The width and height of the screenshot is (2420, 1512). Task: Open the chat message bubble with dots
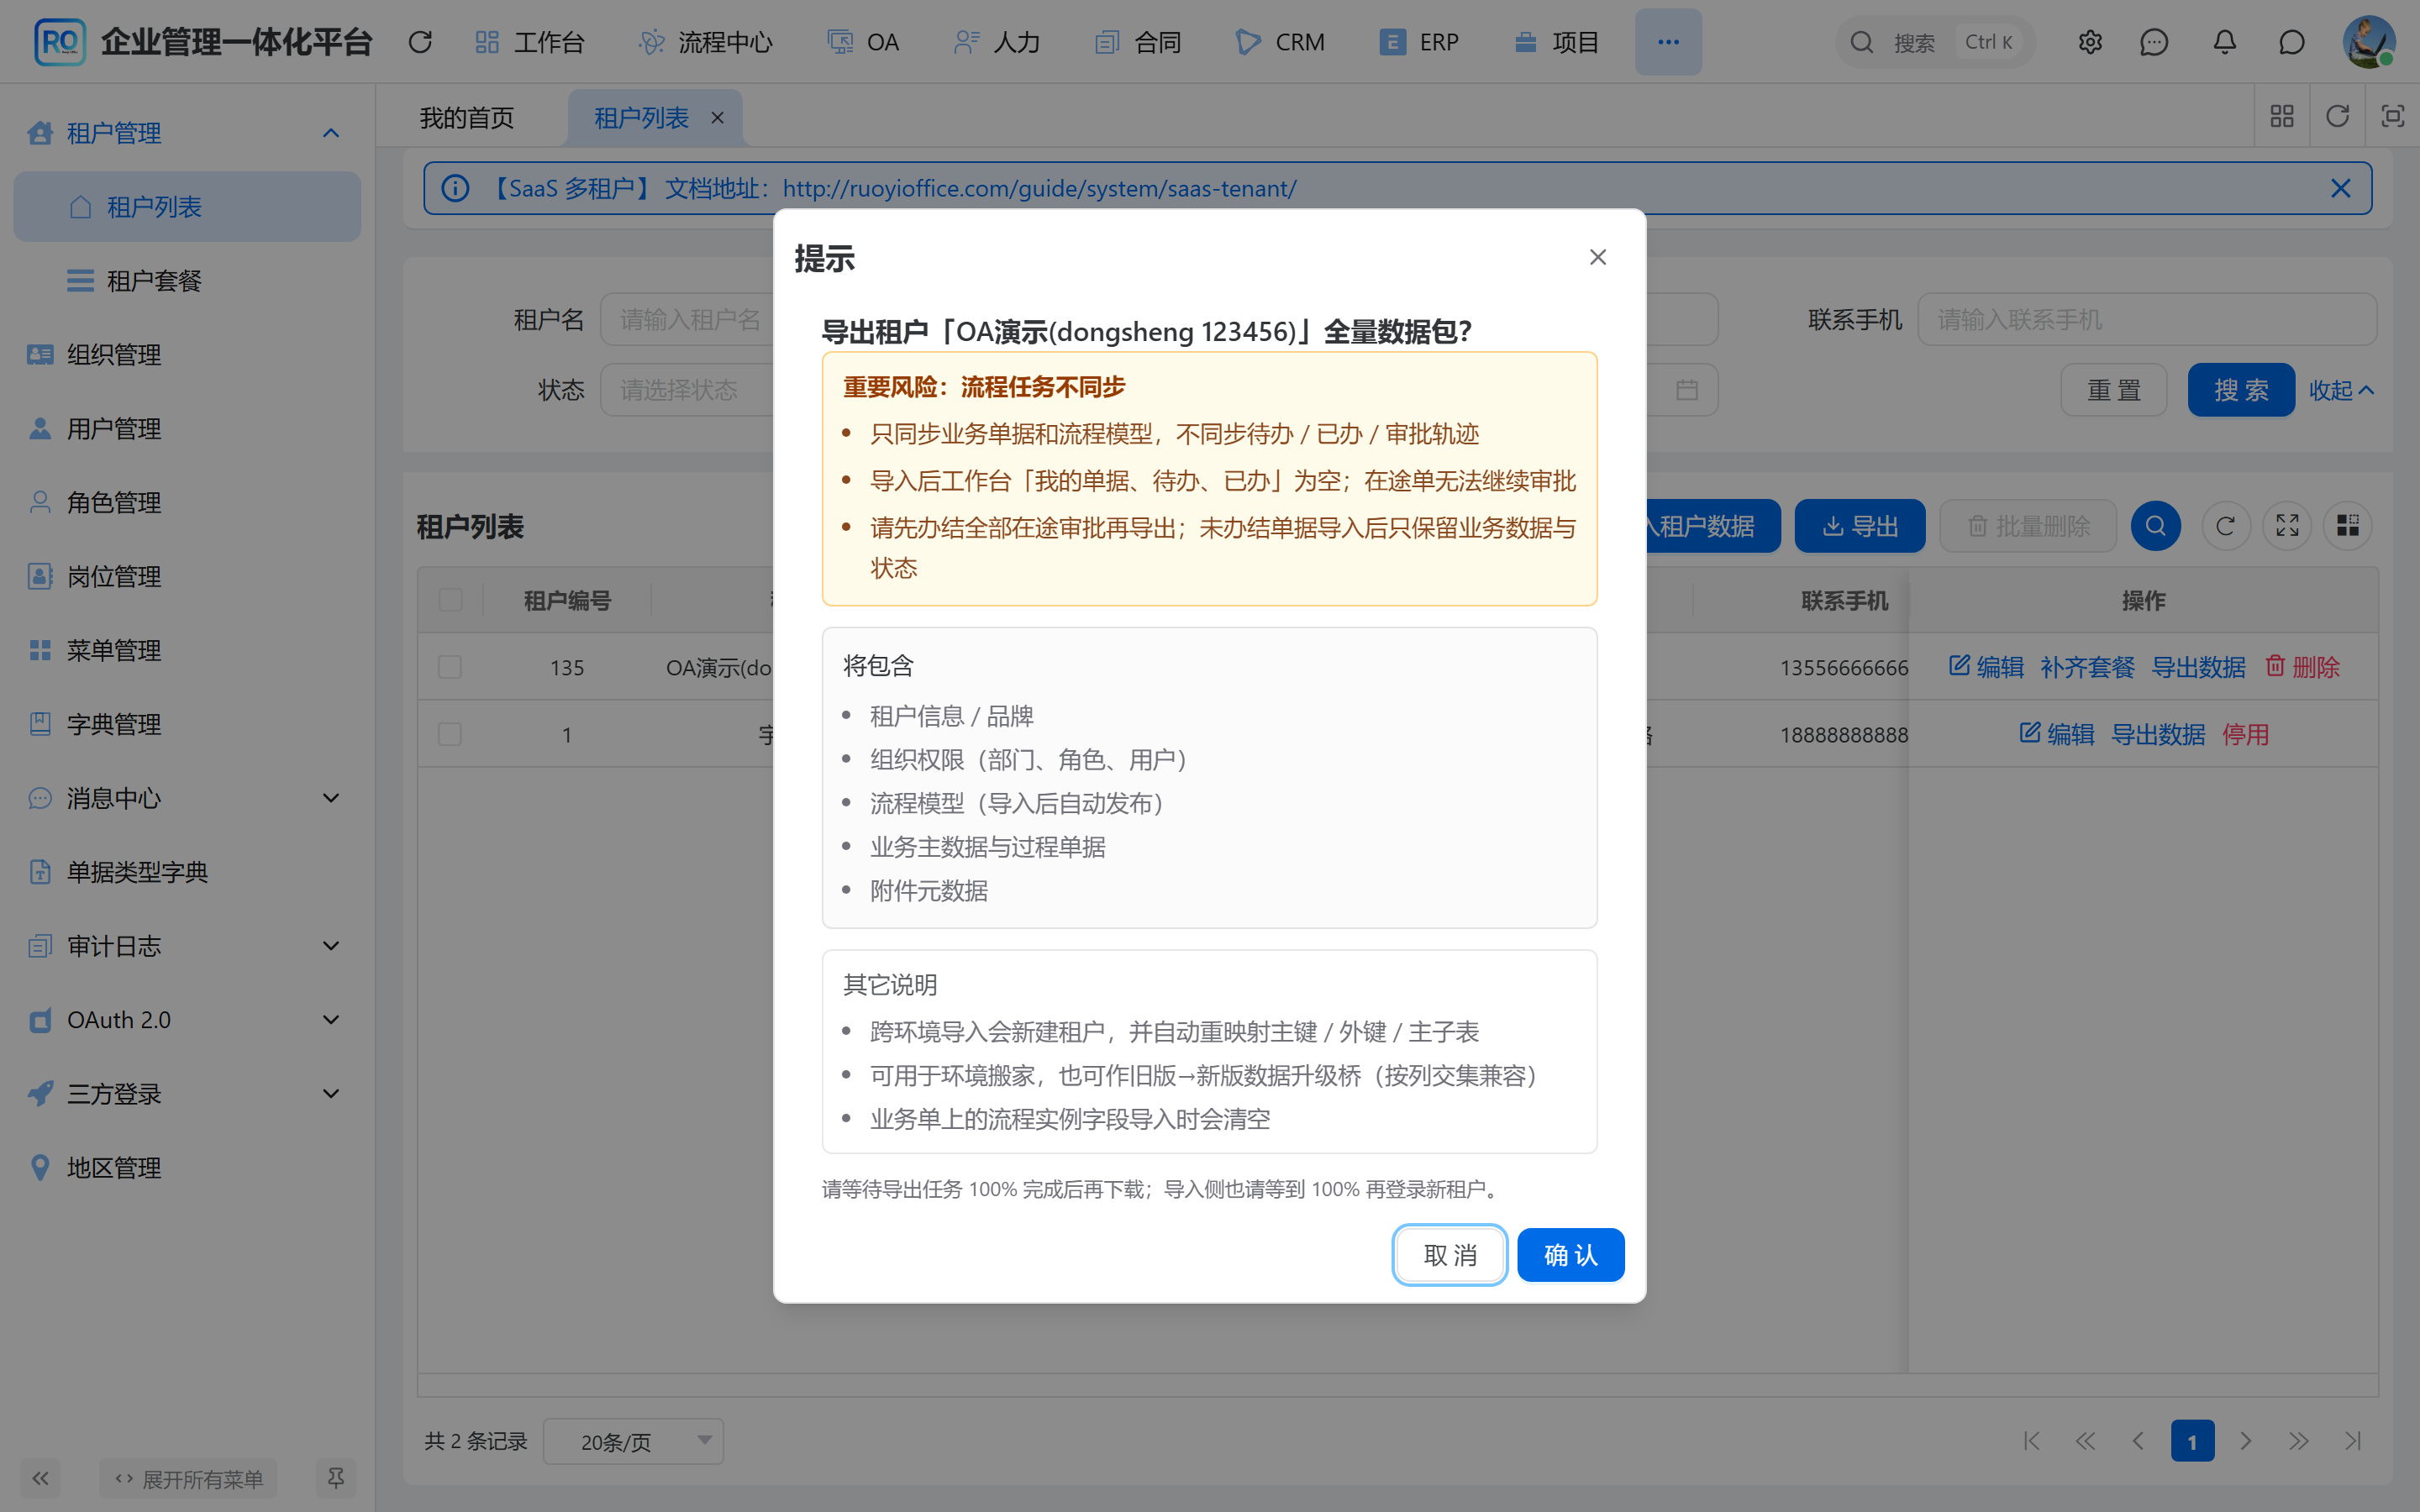(x=2154, y=42)
